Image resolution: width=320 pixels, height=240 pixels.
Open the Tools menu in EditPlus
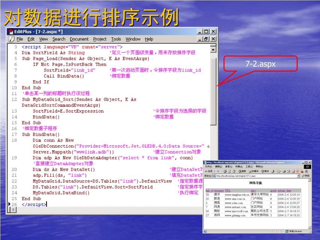coord(116,39)
